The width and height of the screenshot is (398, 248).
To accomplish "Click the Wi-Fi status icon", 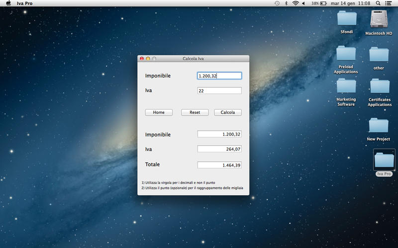I will coord(296,3).
